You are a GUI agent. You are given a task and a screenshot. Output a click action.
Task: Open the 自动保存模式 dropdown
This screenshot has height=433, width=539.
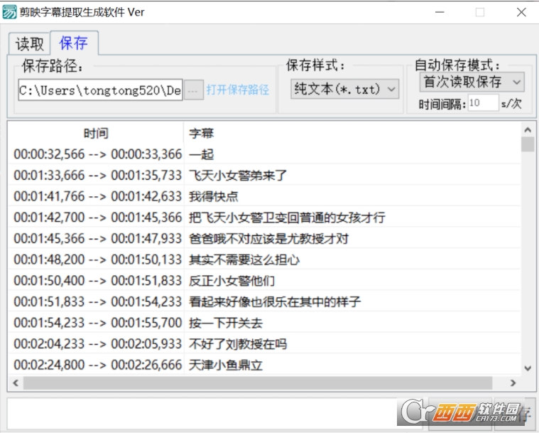(x=472, y=82)
